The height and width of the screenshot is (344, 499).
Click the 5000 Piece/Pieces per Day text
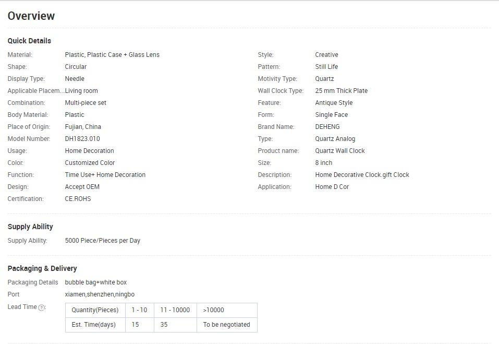click(103, 241)
